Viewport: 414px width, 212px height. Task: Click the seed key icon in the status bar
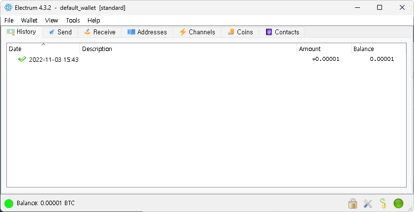[x=383, y=203]
